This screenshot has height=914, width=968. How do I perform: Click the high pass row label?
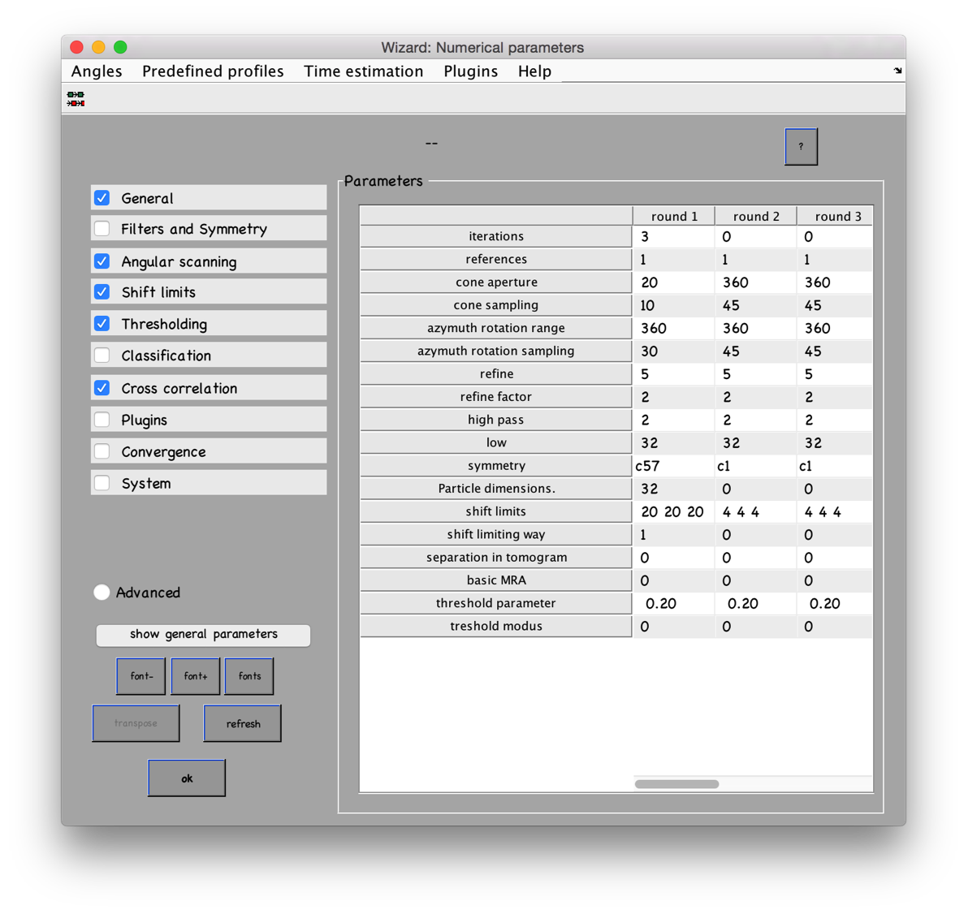click(x=495, y=420)
